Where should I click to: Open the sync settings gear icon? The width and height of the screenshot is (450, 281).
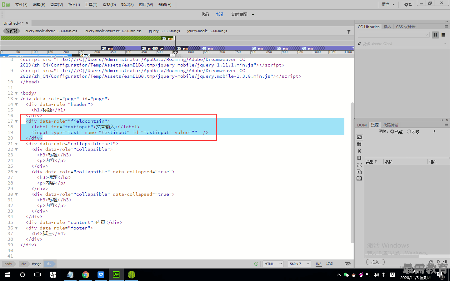click(x=408, y=4)
